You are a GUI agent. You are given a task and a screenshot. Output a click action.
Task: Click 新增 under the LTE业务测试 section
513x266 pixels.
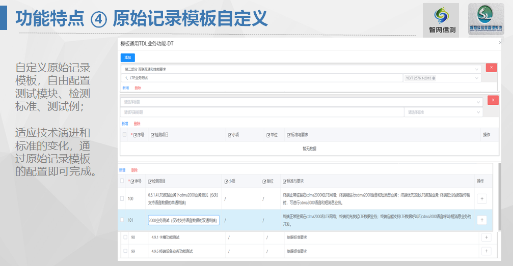pos(126,88)
